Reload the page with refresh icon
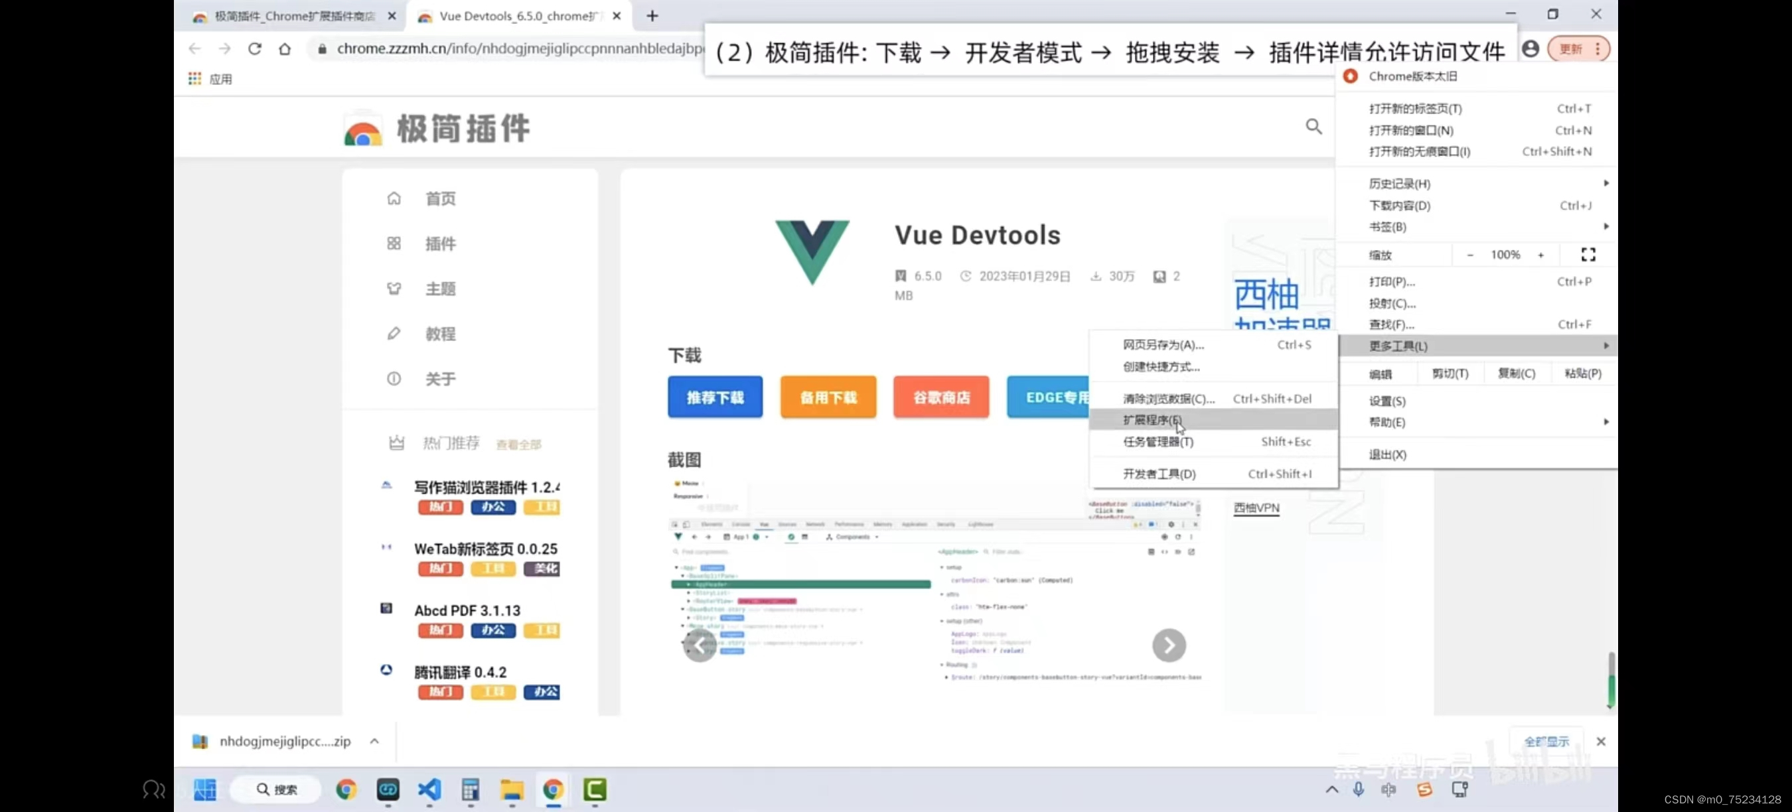This screenshot has height=812, width=1792. click(255, 48)
